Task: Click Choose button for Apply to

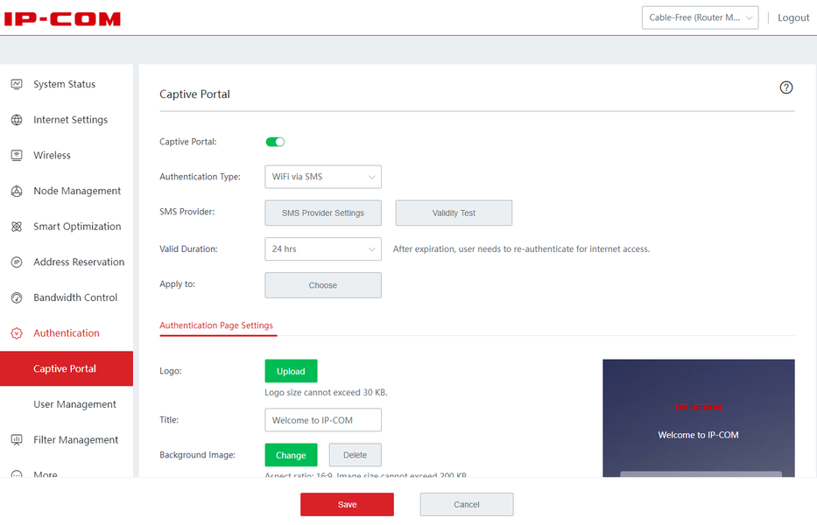Action: [323, 285]
